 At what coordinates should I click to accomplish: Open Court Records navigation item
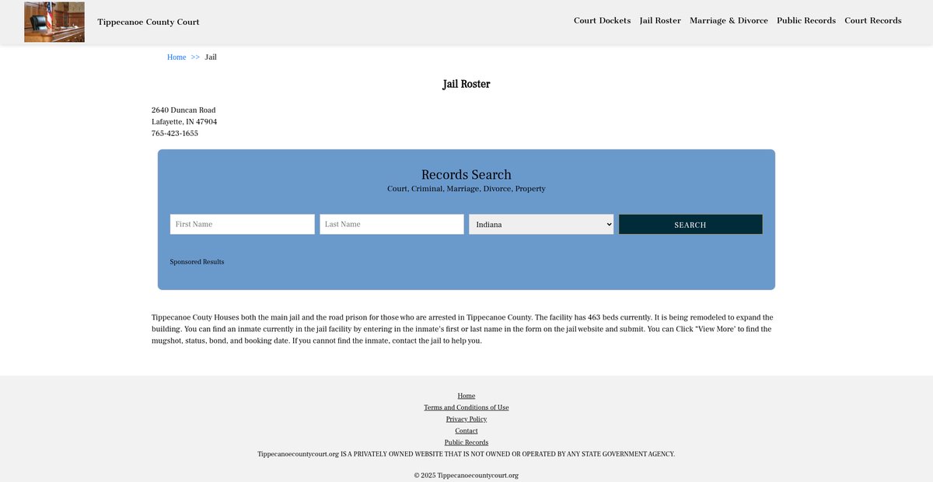click(873, 20)
